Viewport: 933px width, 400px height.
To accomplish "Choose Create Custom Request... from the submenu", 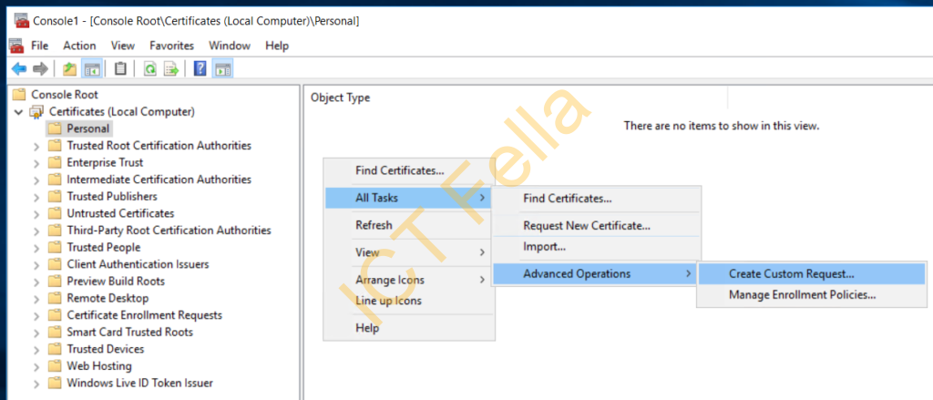I will pos(812,274).
